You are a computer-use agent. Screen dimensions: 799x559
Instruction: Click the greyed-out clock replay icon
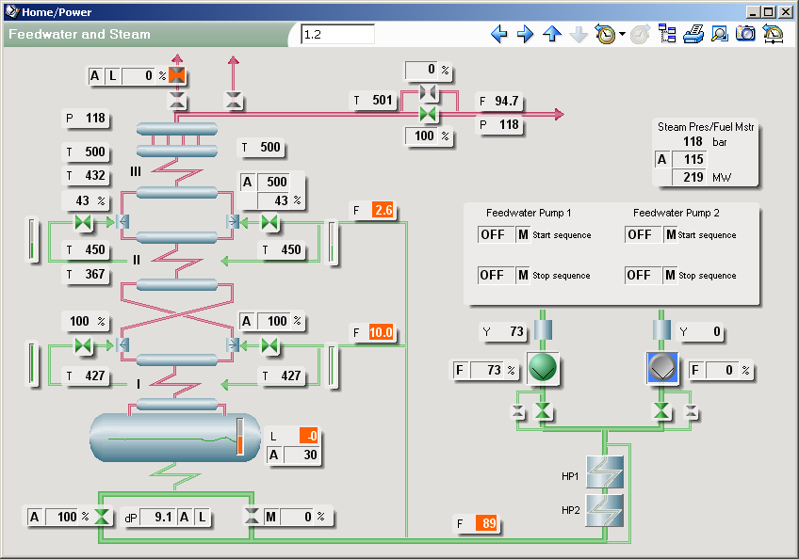pos(640,35)
